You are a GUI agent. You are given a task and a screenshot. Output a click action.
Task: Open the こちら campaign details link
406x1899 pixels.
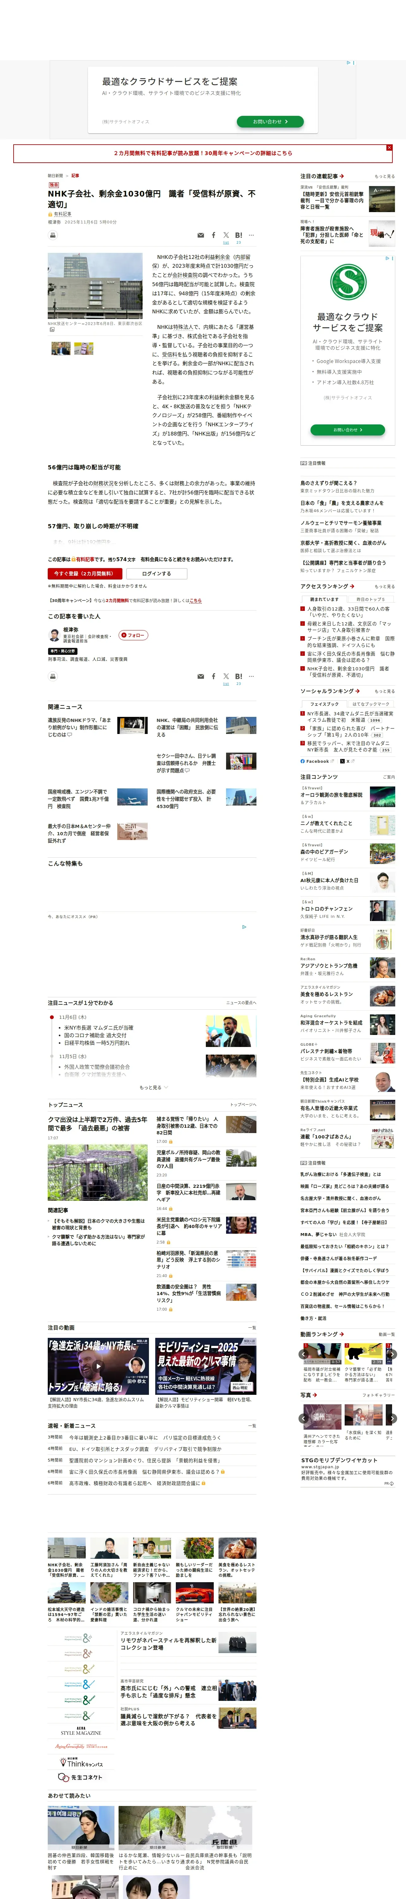(x=195, y=601)
